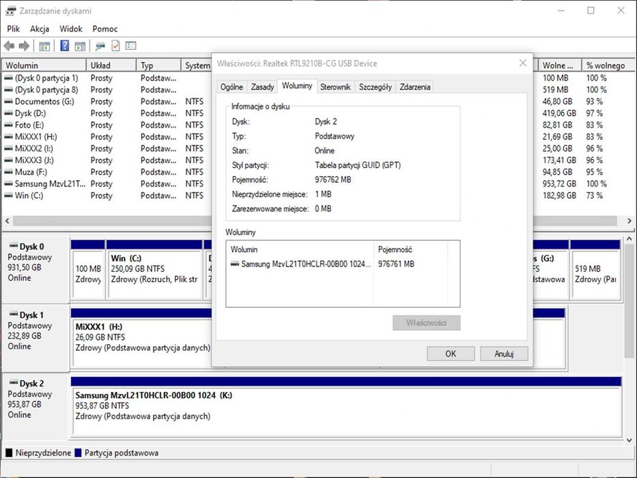Select the 519 MB partition on Dysk 0
Screen dimensions: 637x478
[595, 269]
